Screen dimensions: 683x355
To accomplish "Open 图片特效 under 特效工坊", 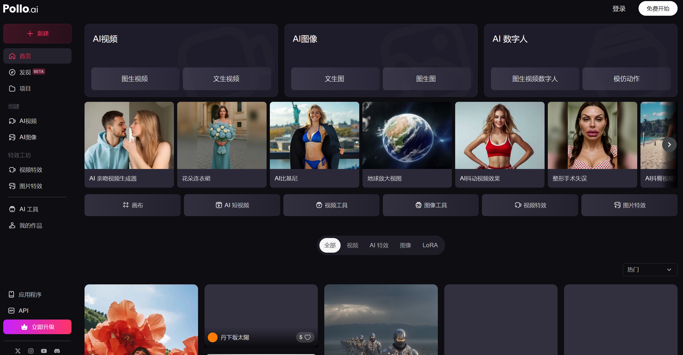I will (x=31, y=186).
